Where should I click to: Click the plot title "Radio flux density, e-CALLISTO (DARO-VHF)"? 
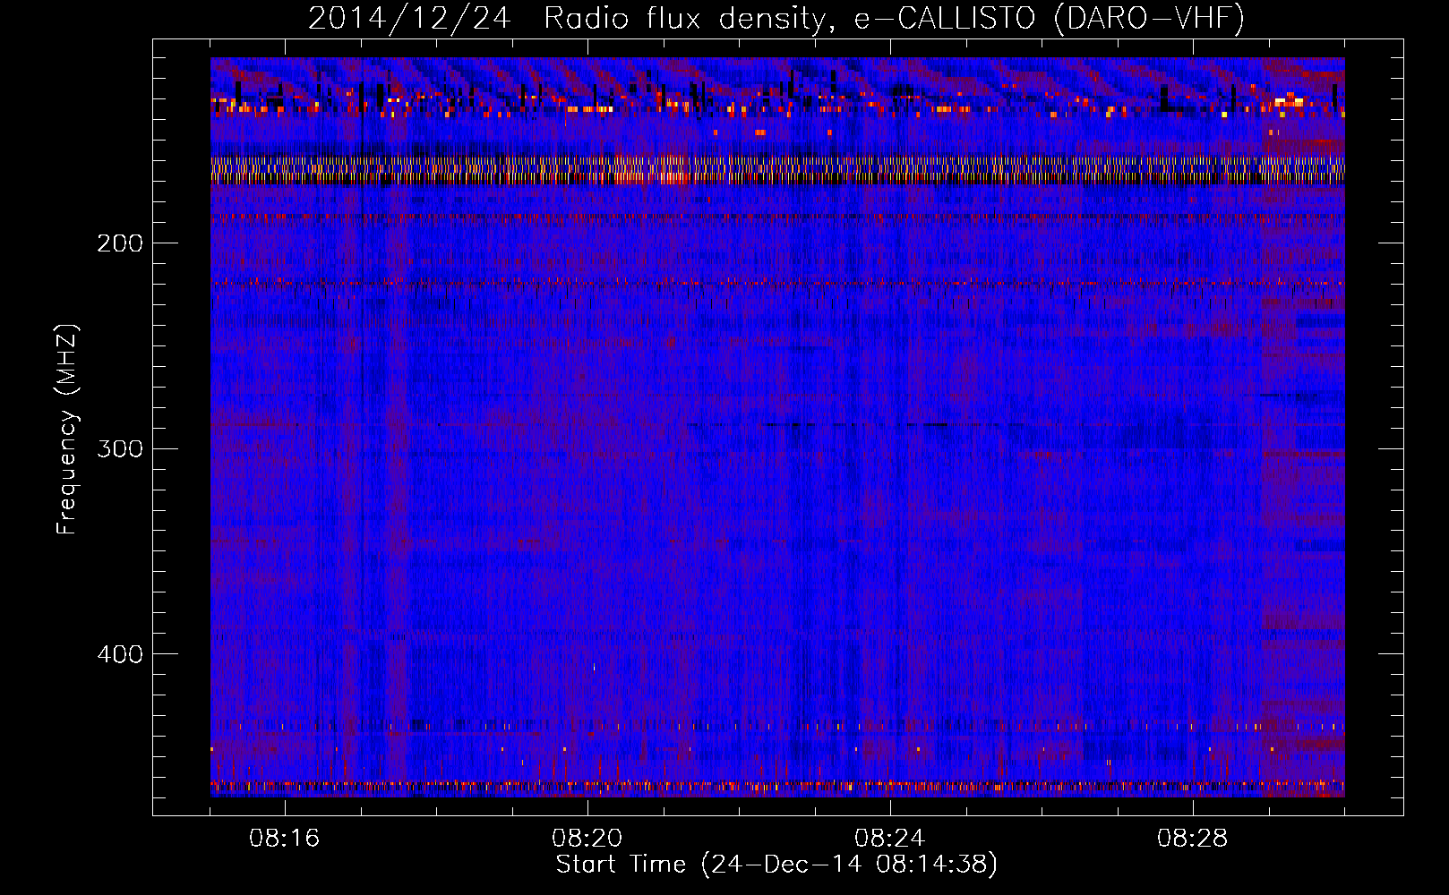894,19
